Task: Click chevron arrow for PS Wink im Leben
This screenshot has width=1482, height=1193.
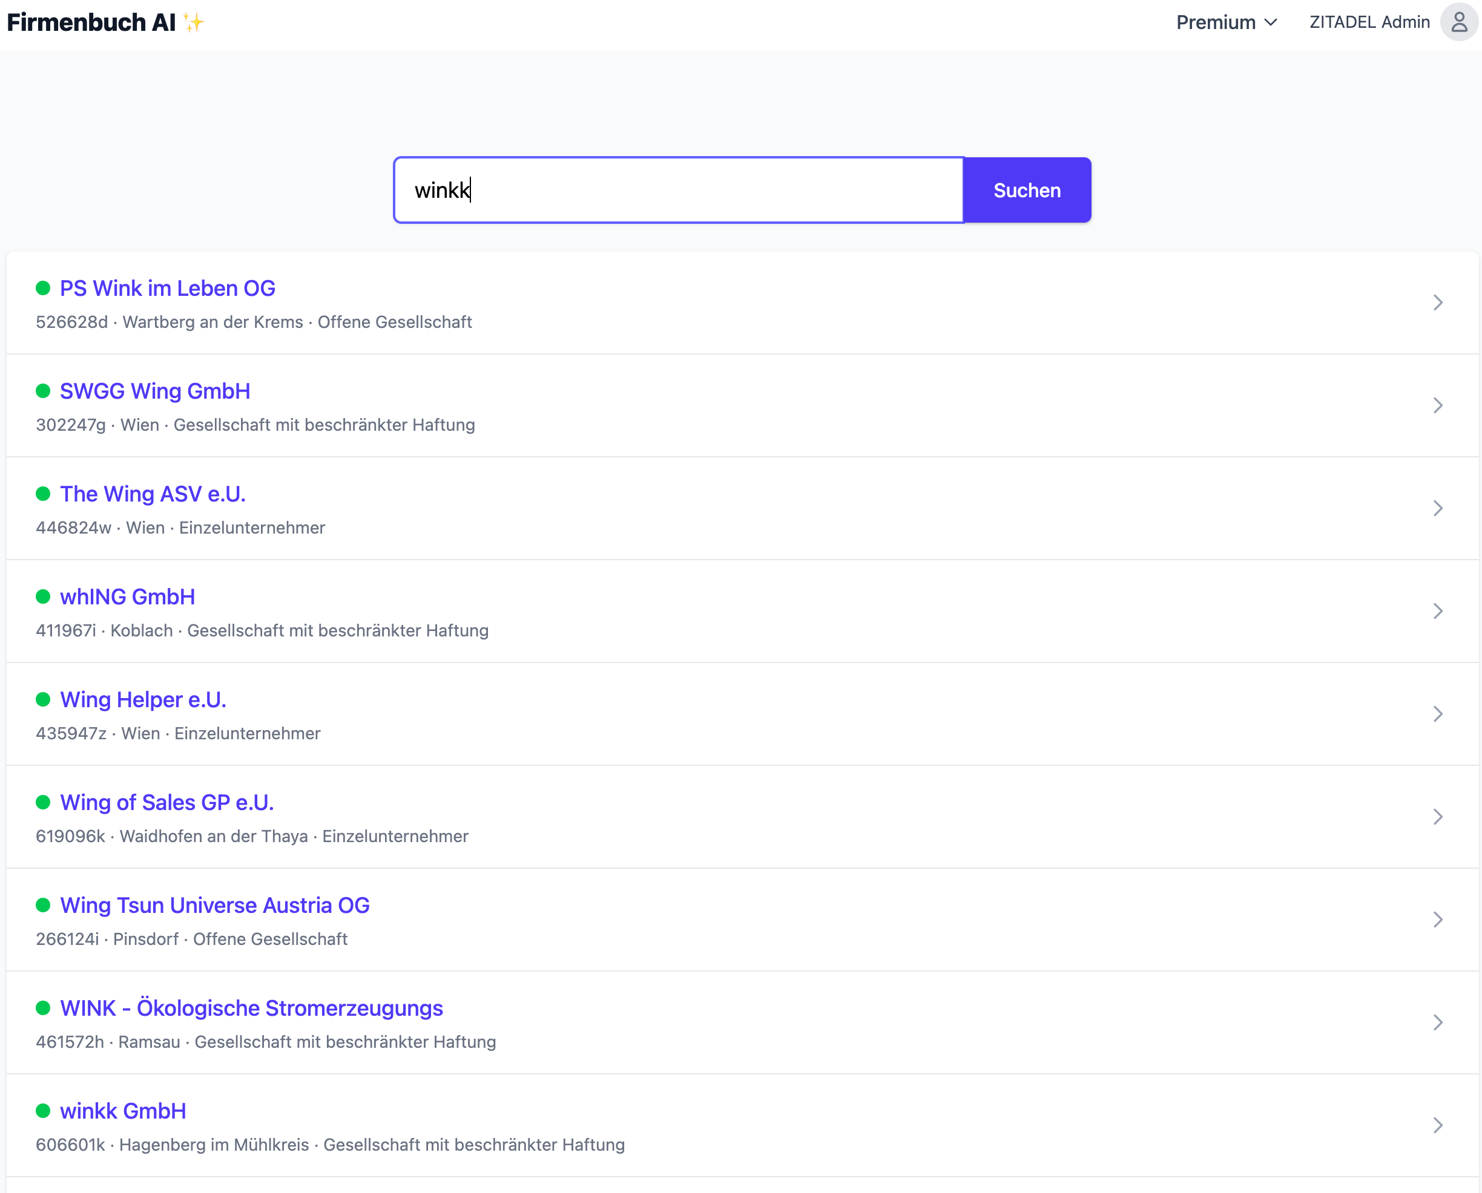Action: [x=1437, y=302]
